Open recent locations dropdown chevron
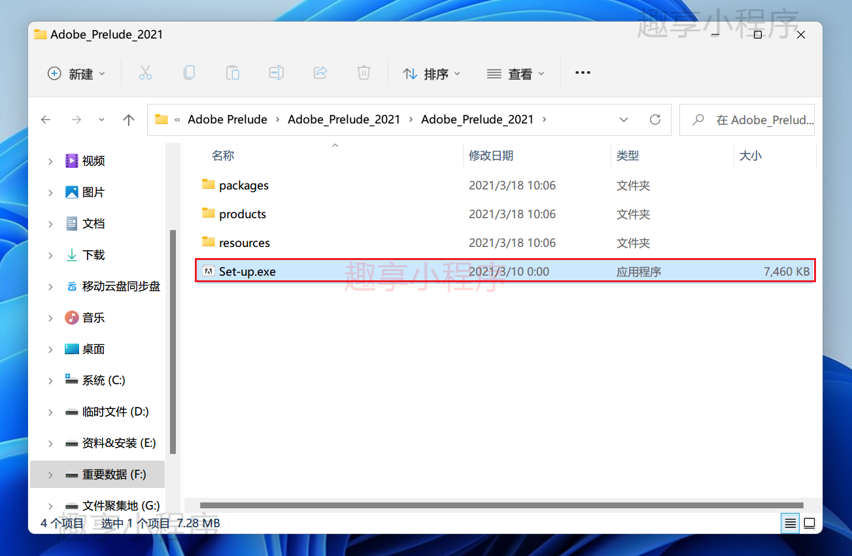Screen dimensions: 852x556 click(x=101, y=120)
